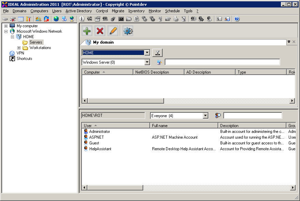Open the Tools menu

coord(188,11)
